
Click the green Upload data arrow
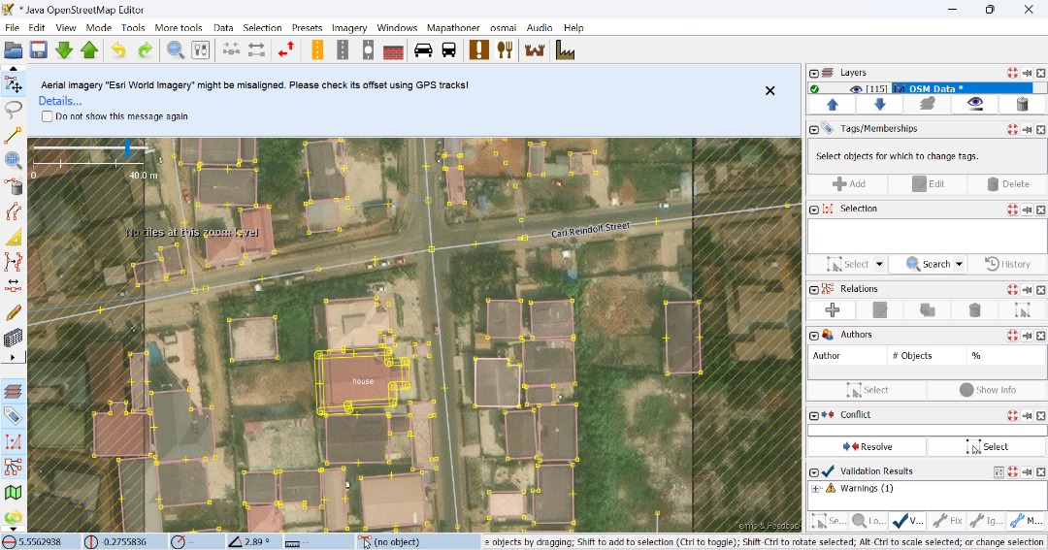(x=89, y=50)
